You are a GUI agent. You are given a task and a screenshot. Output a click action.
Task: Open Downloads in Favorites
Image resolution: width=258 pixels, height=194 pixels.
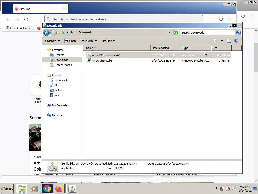pyautogui.click(x=61, y=60)
